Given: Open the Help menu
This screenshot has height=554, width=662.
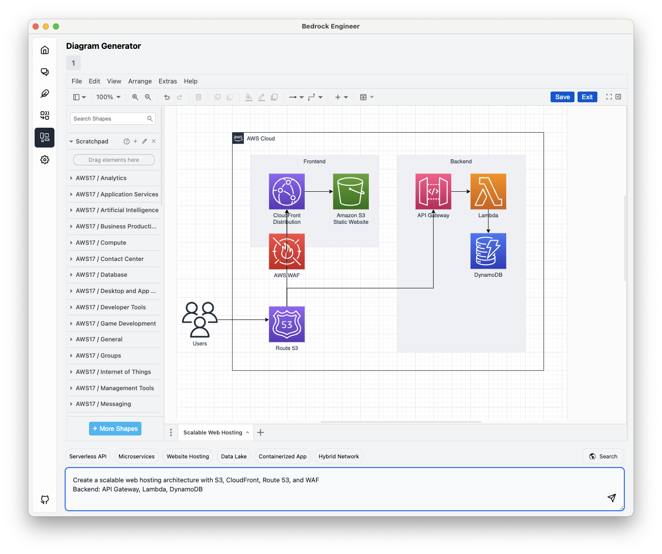Looking at the screenshot, I should 191,81.
